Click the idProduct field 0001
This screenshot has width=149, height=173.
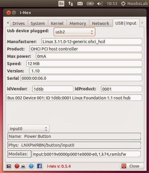pyautogui.click(x=122, y=89)
